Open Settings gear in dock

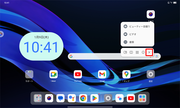click(x=108, y=98)
